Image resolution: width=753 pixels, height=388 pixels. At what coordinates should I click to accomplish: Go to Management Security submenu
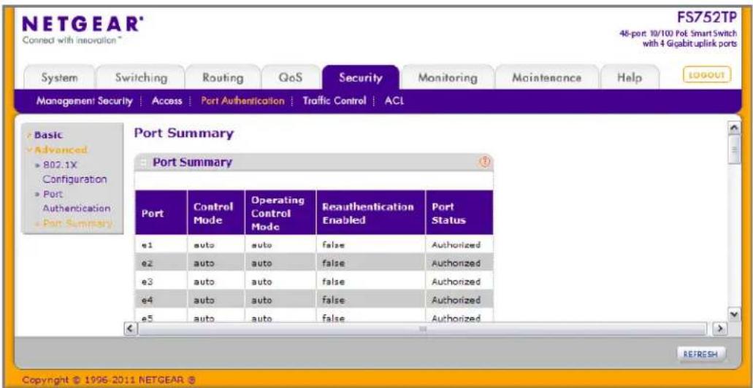pyautogui.click(x=83, y=101)
